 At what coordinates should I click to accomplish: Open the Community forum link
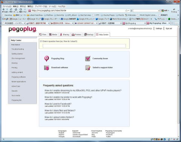pyautogui.click(x=100, y=58)
